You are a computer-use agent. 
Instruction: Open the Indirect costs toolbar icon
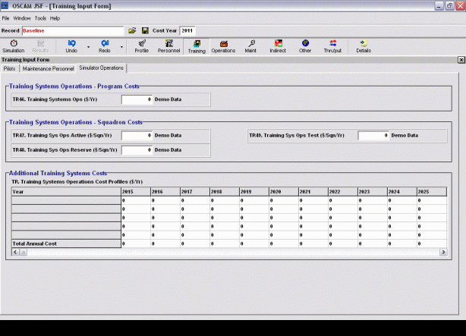click(x=278, y=46)
